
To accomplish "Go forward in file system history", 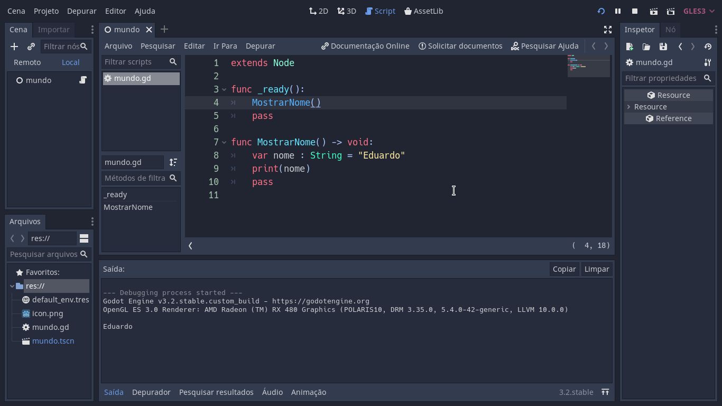I will pos(22,238).
